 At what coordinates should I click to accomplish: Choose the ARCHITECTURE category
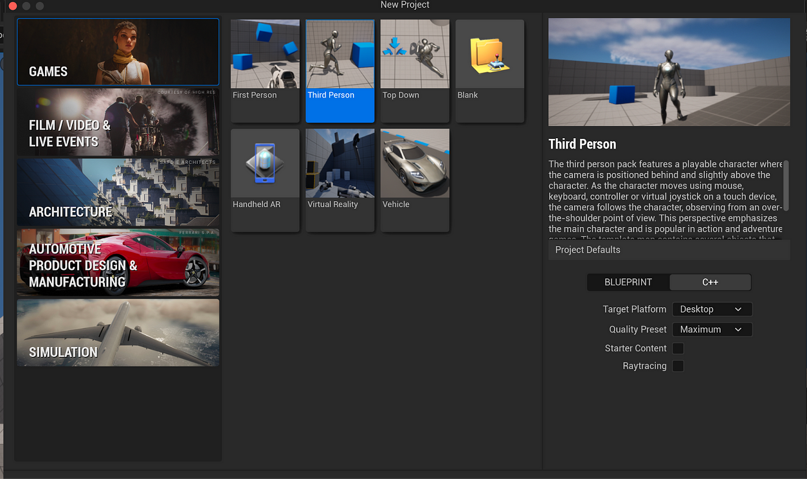point(118,193)
